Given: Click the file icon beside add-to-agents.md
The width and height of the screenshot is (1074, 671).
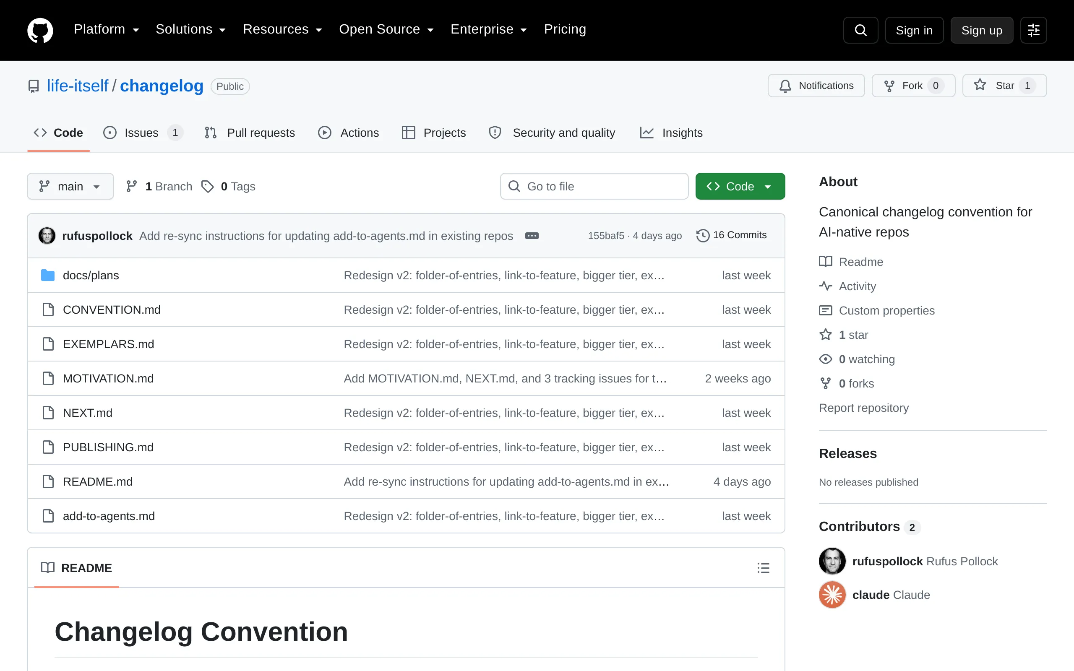Looking at the screenshot, I should [x=48, y=516].
